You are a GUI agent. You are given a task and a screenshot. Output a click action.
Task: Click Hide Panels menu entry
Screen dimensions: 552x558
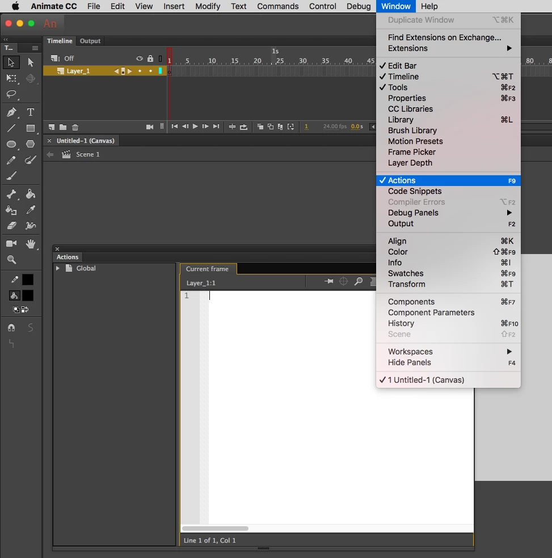448,362
